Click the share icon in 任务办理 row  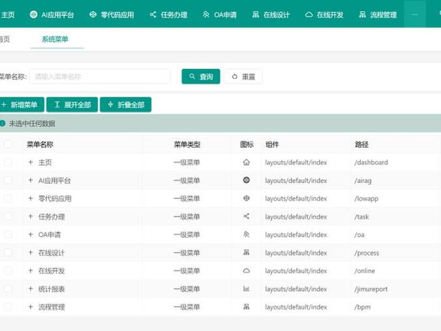(246, 216)
